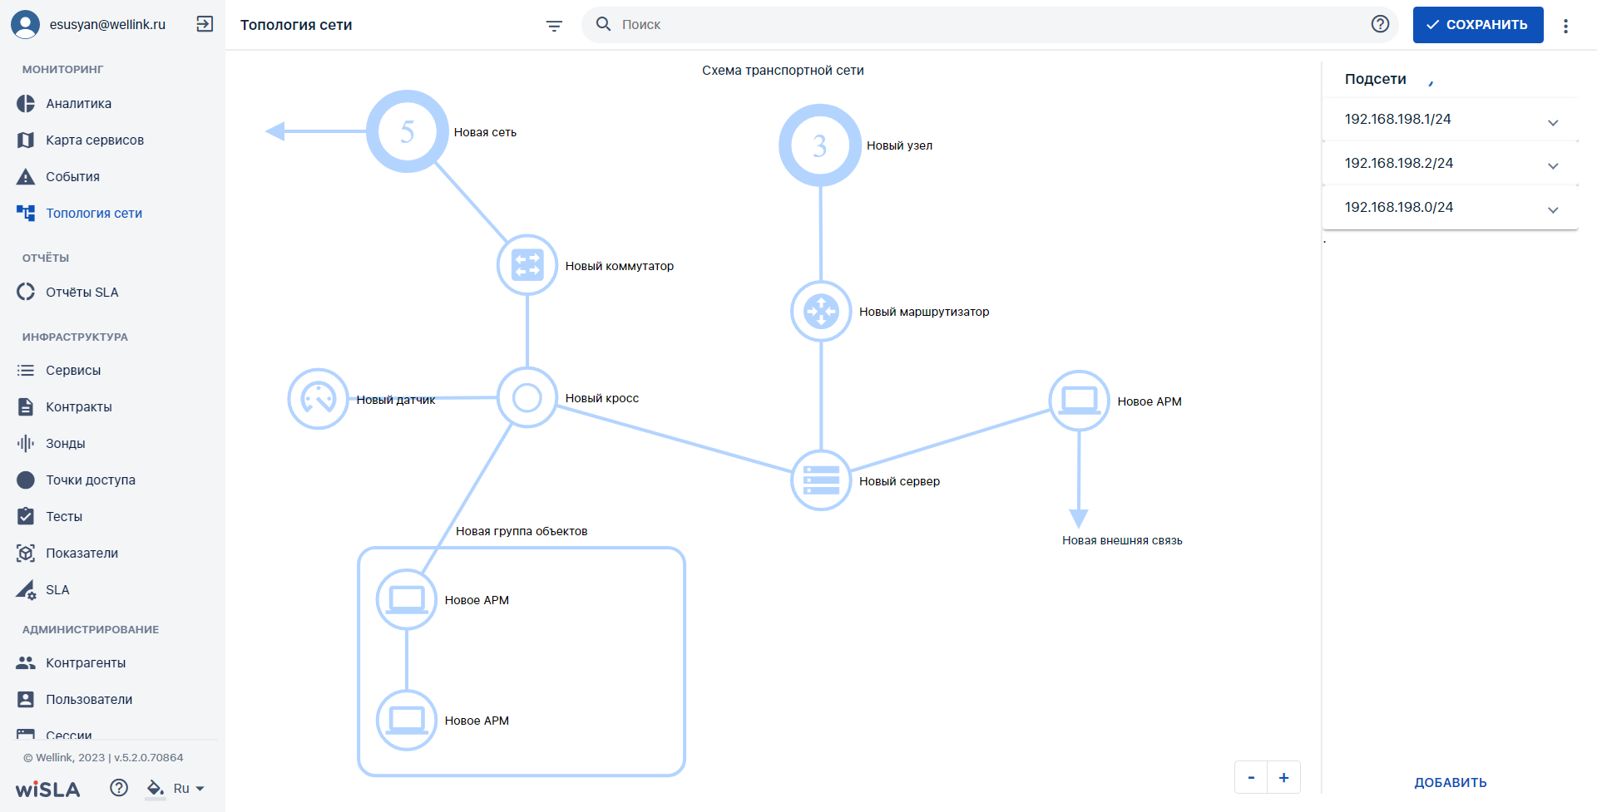Click the user avatar icon
The image size is (1597, 812).
(x=25, y=24)
